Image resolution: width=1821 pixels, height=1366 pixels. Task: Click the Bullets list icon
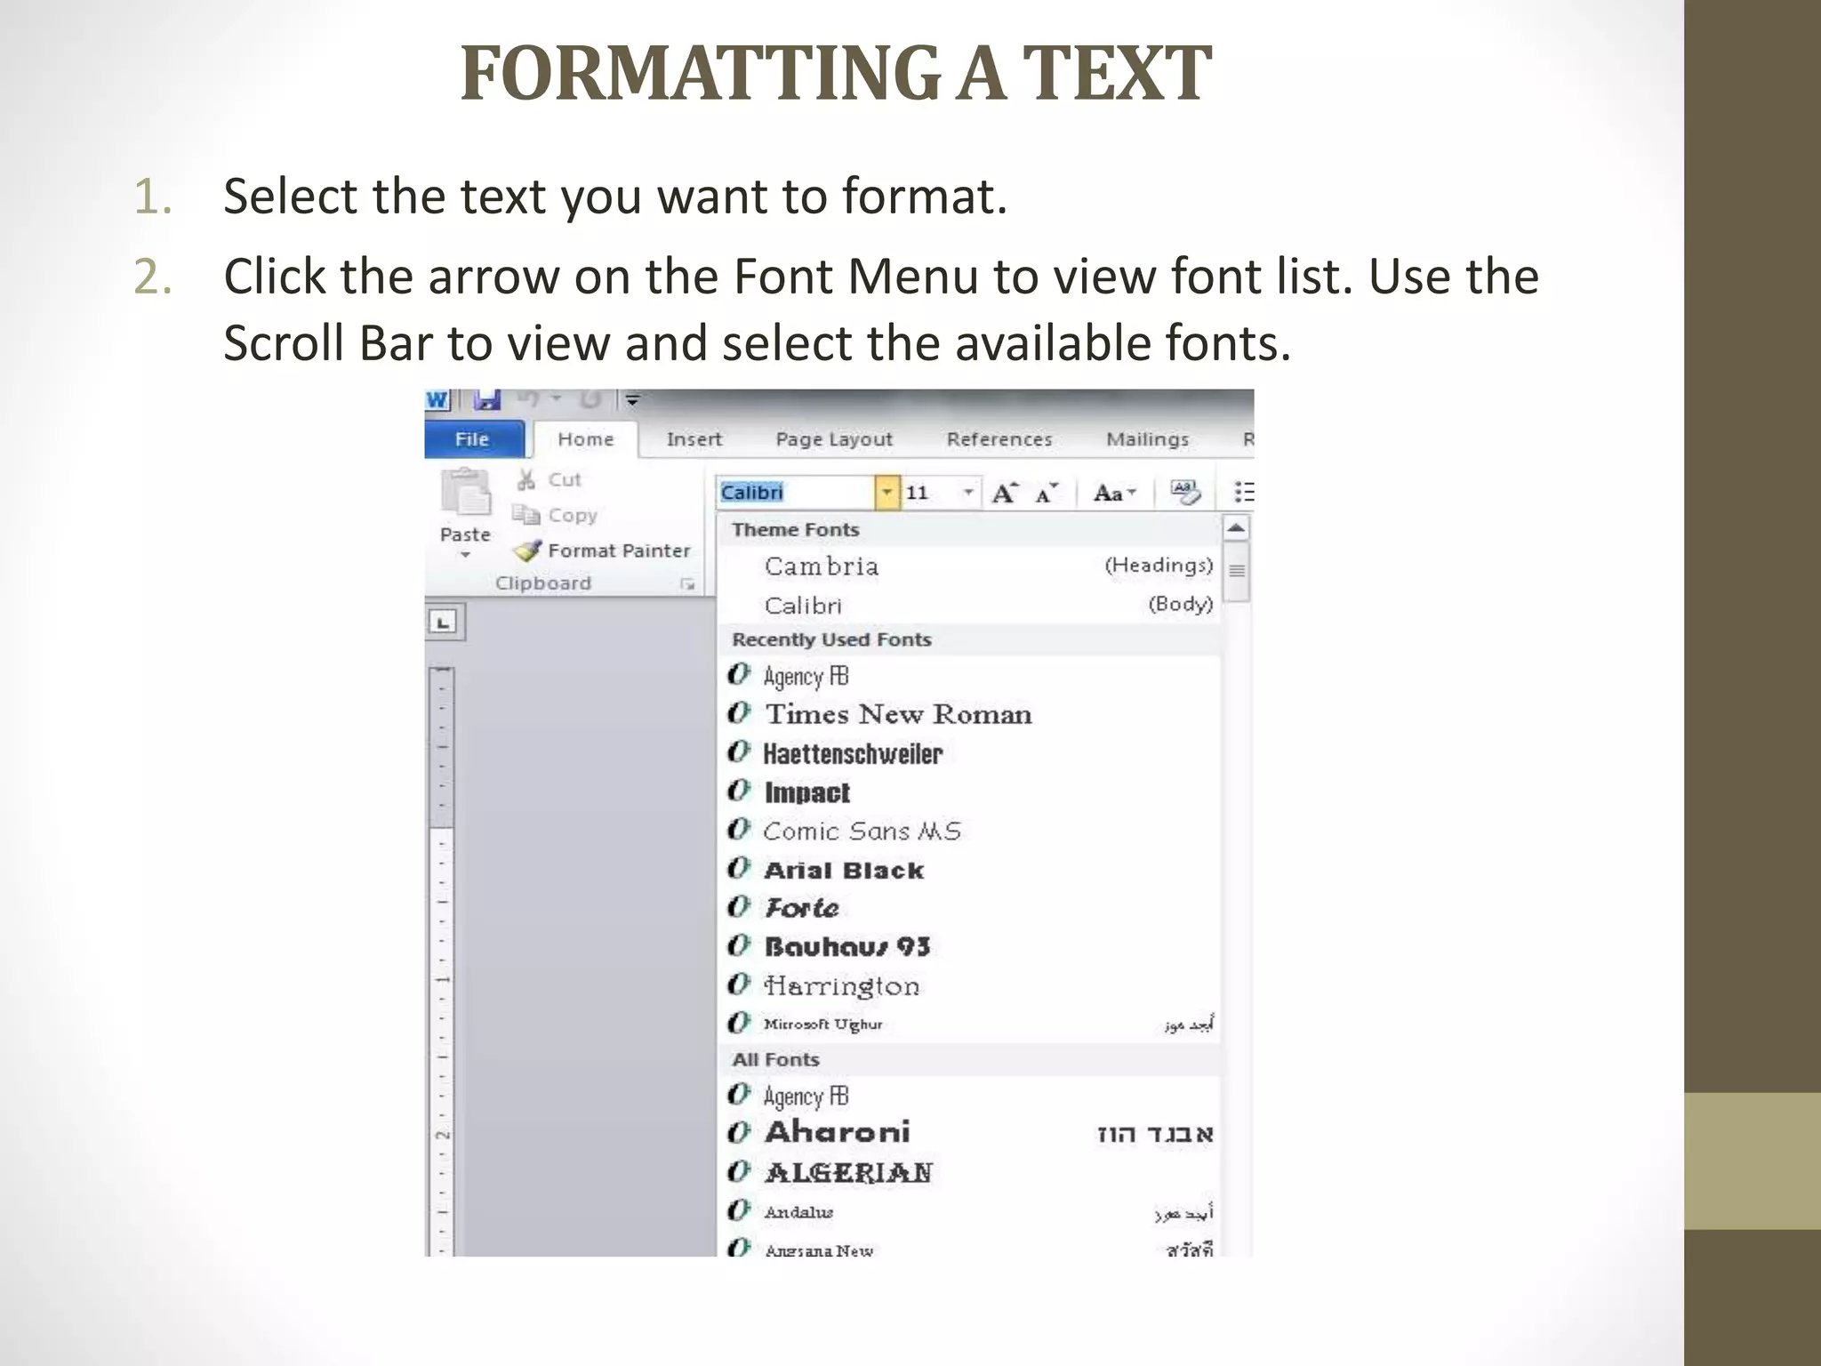point(1244,492)
